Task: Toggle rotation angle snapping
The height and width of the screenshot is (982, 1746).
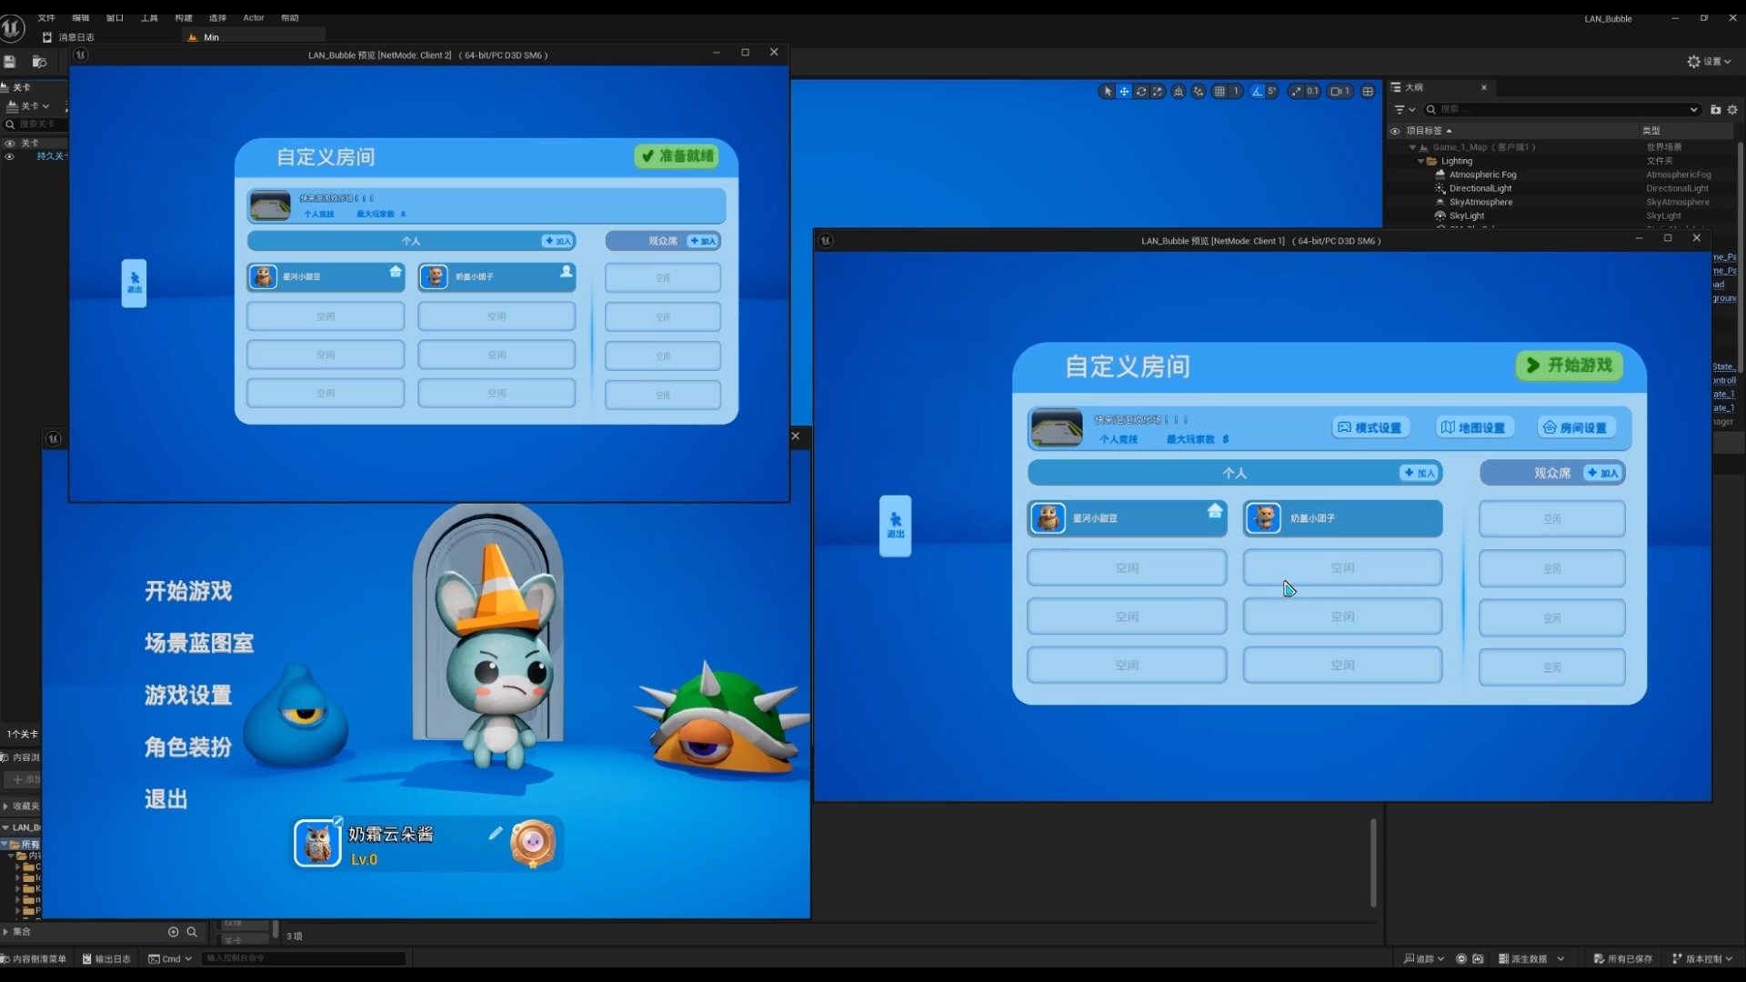Action: click(1257, 91)
